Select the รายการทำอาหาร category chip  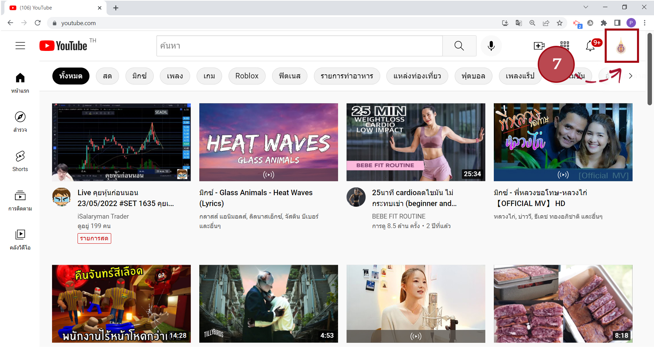[x=347, y=76]
